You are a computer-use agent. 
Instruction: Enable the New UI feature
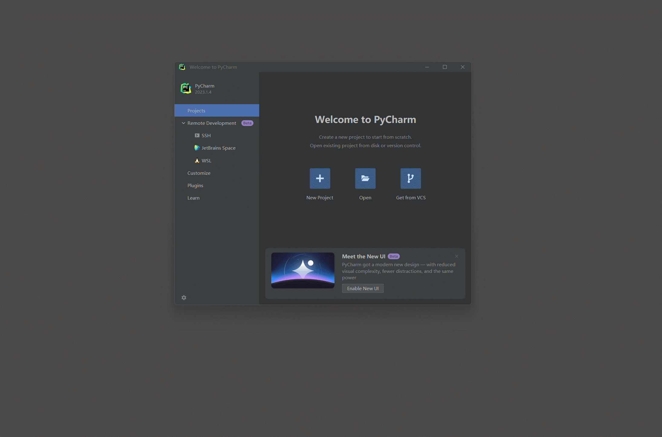pyautogui.click(x=362, y=288)
